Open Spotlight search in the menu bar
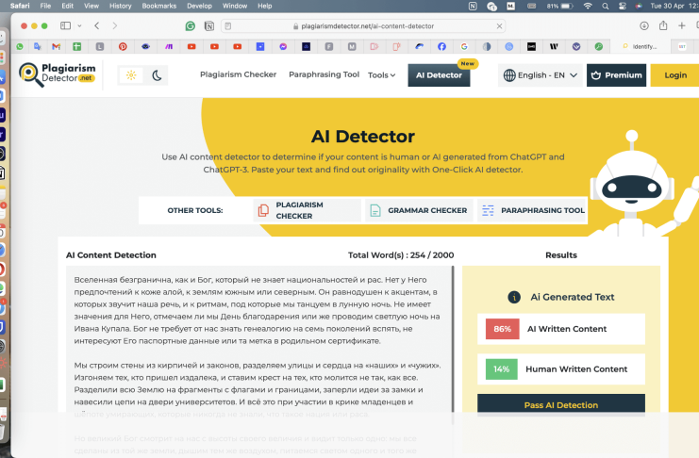 click(605, 7)
